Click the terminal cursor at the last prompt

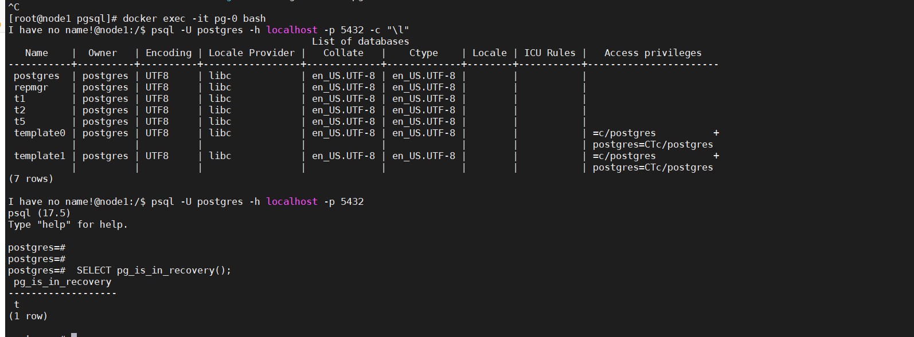74,335
